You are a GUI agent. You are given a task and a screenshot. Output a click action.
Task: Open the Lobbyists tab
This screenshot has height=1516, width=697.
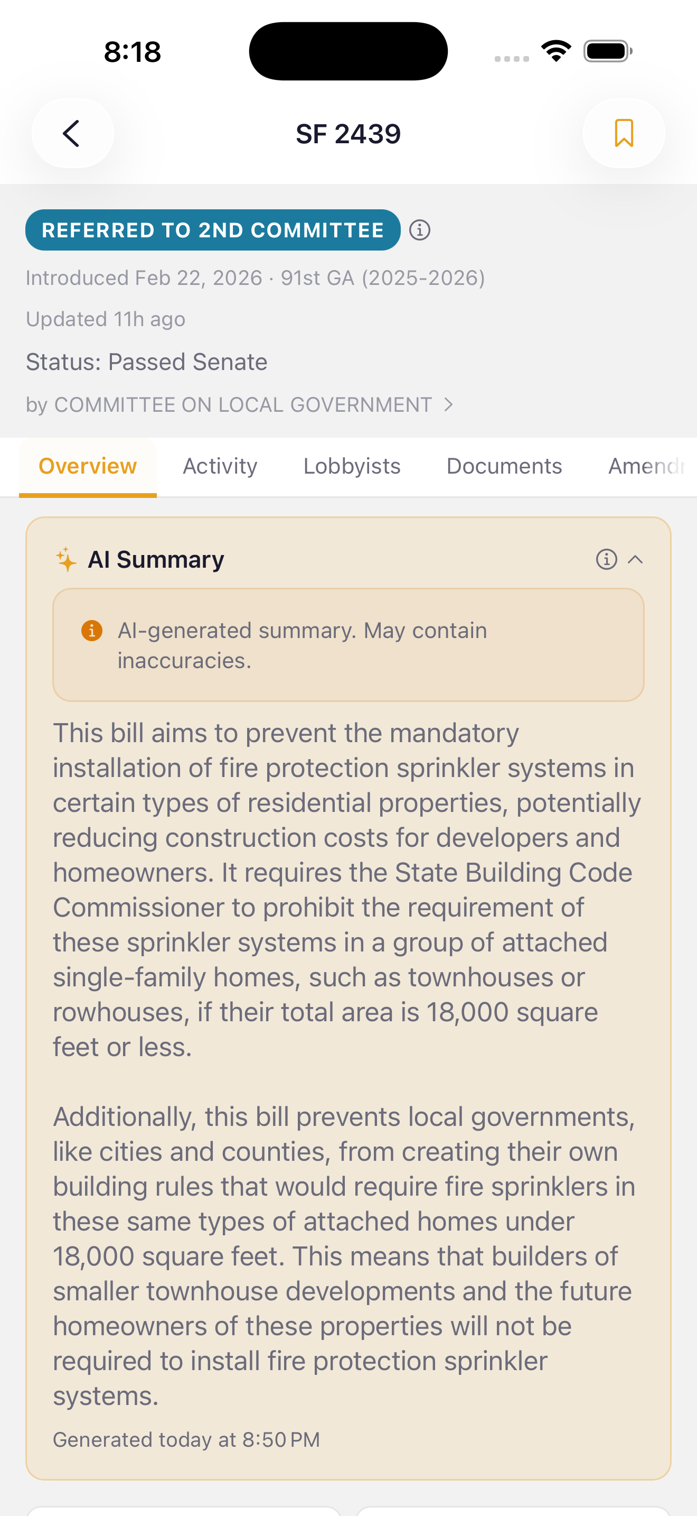(x=352, y=466)
